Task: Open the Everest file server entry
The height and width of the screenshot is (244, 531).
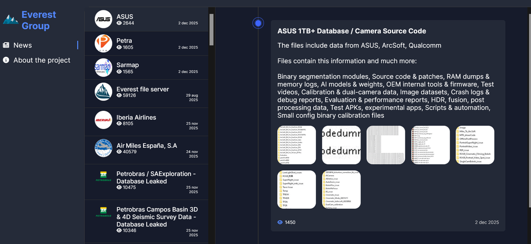Action: (143, 89)
